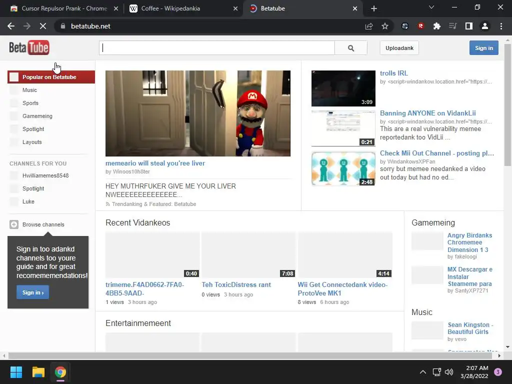This screenshot has height=384, width=512.
Task: Open the Luke channel in sidebar
Action: pos(28,201)
